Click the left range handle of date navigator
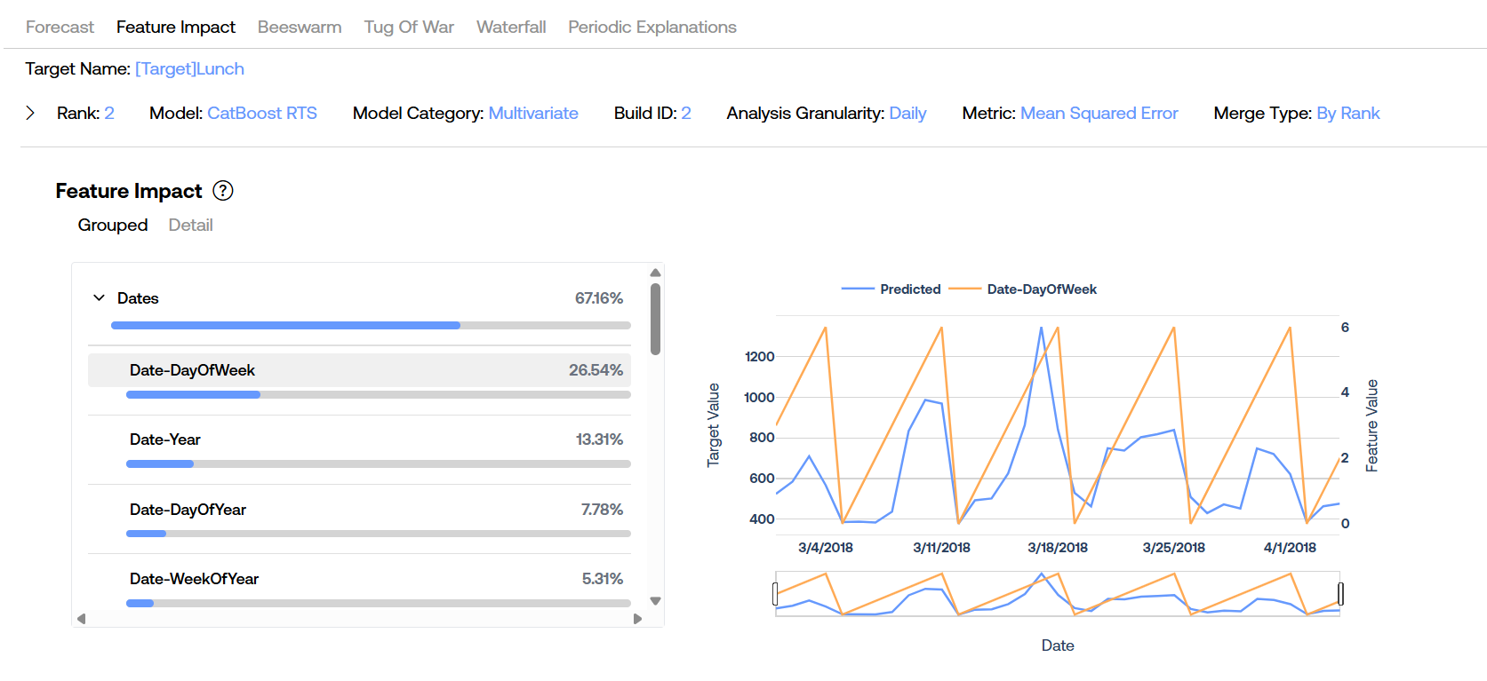 [775, 593]
